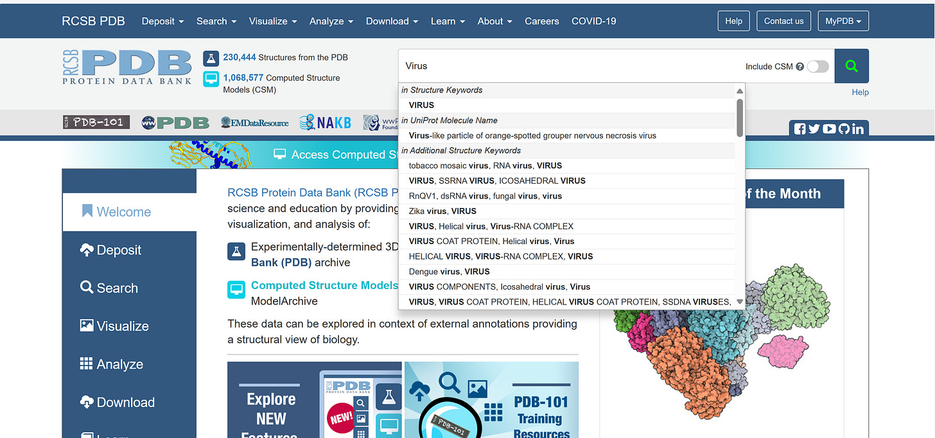Expand the Search dropdown in top navigation

tap(216, 21)
